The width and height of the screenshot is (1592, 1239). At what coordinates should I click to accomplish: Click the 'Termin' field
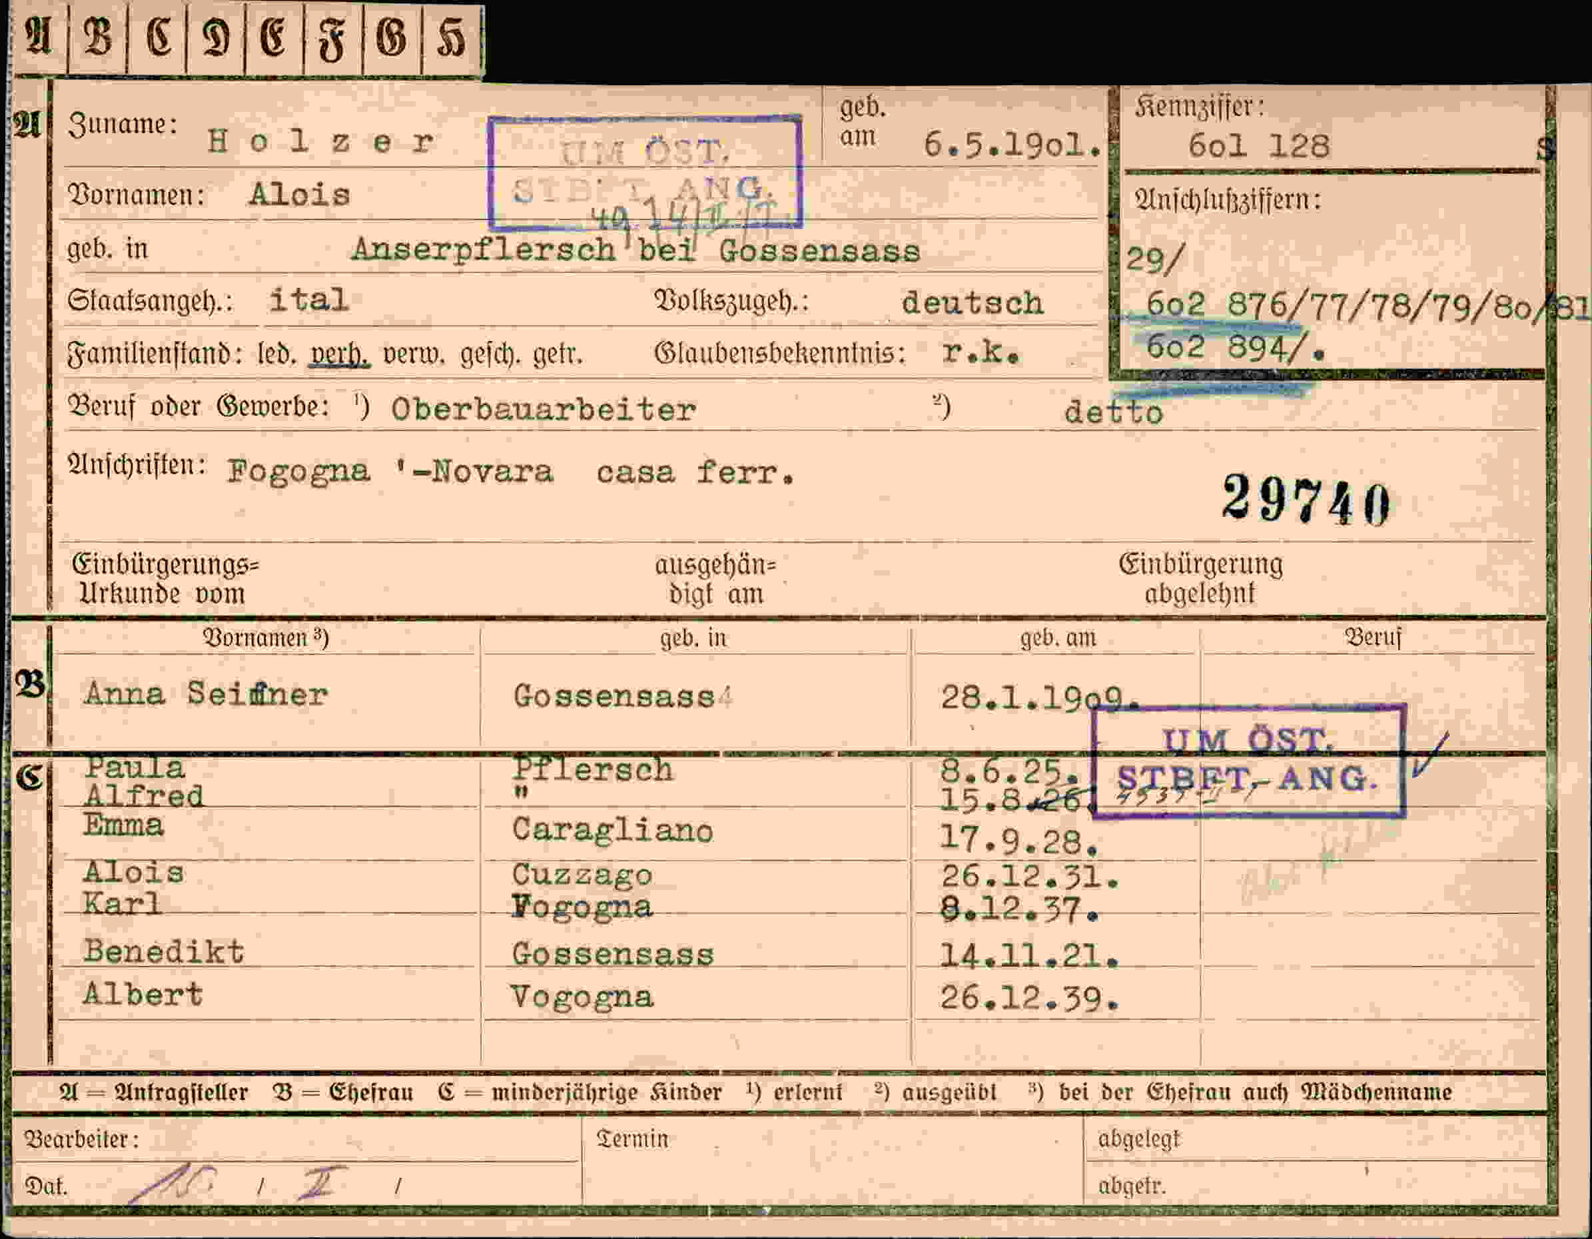(x=833, y=1160)
